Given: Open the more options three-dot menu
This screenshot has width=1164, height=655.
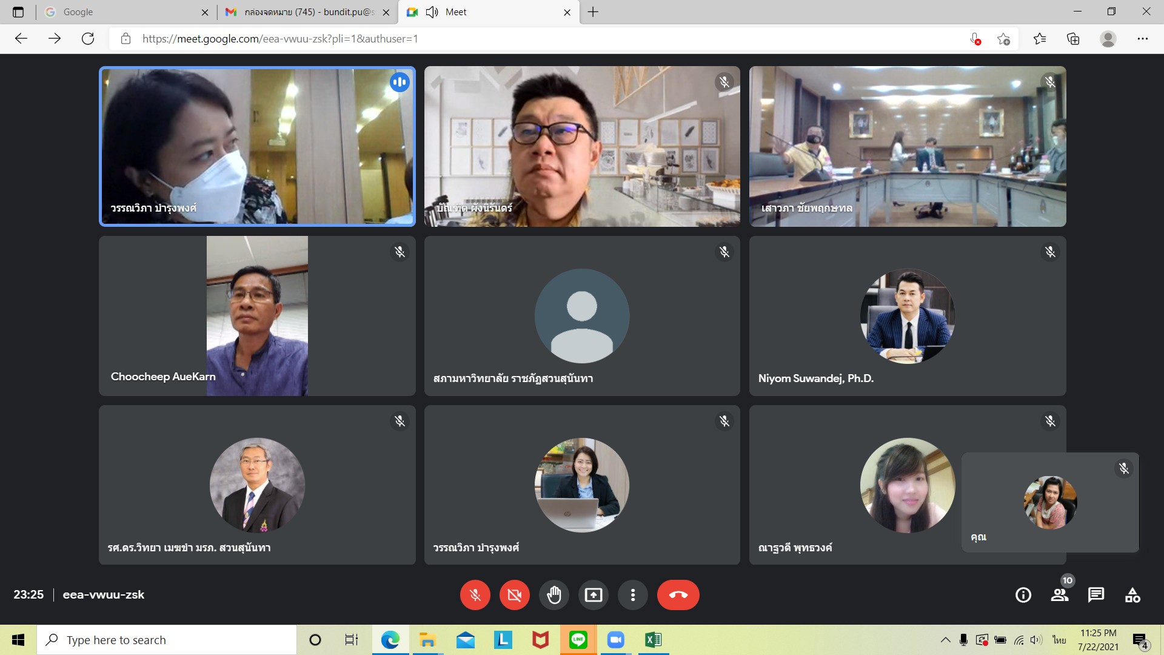Looking at the screenshot, I should [632, 595].
